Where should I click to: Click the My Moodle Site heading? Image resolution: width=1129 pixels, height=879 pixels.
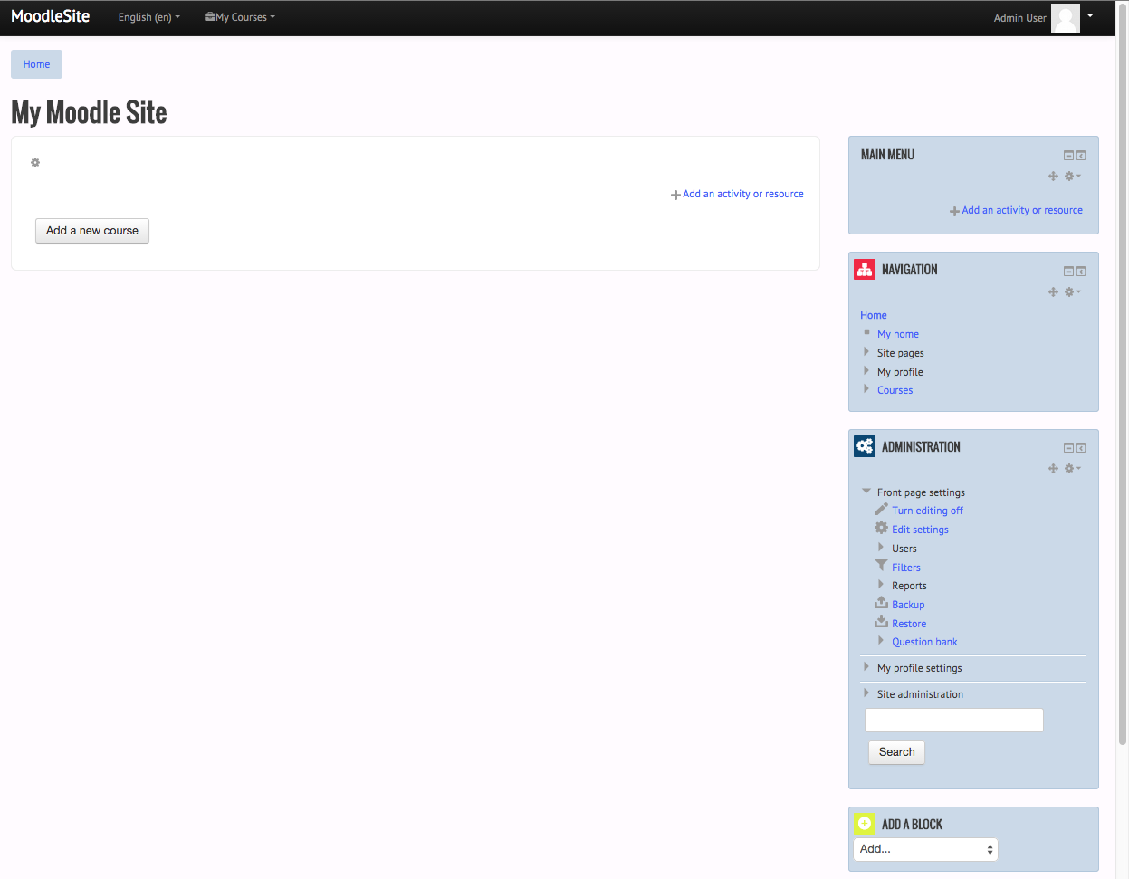click(x=89, y=112)
